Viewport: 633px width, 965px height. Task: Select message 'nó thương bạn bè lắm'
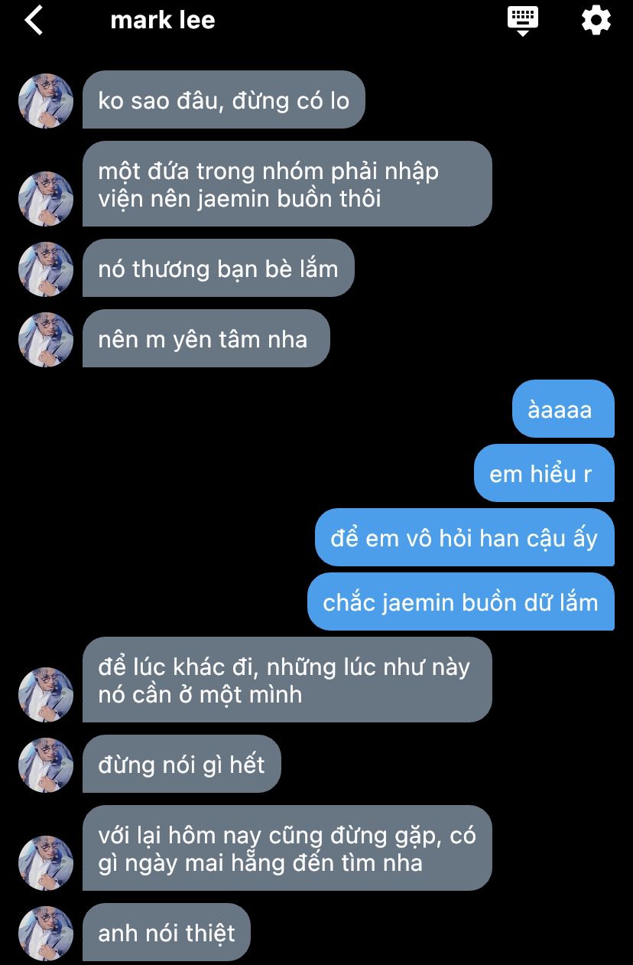[219, 268]
